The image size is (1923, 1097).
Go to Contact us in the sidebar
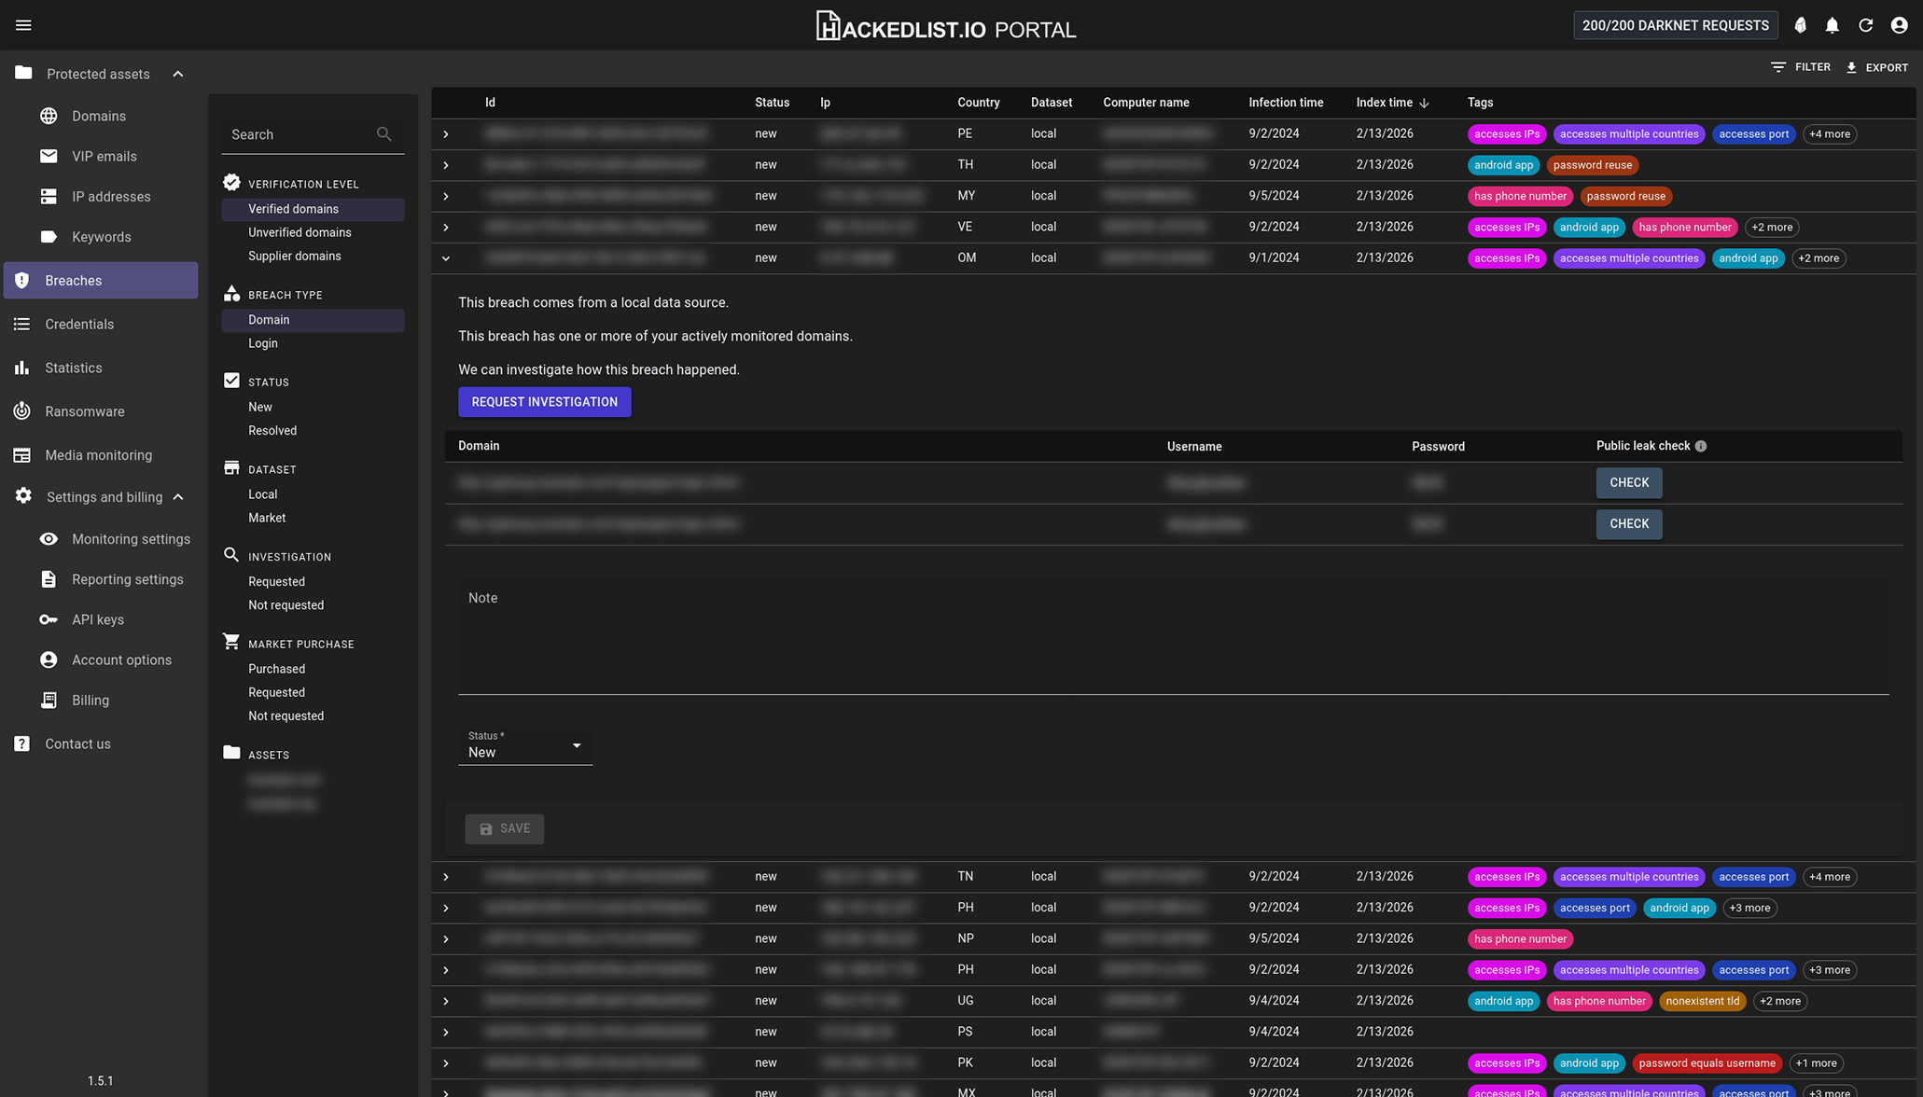point(76,743)
